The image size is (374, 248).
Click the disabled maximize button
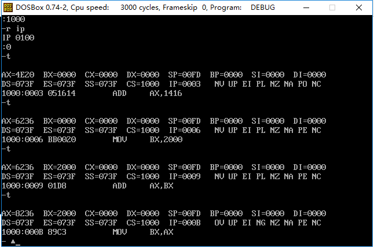332,8
